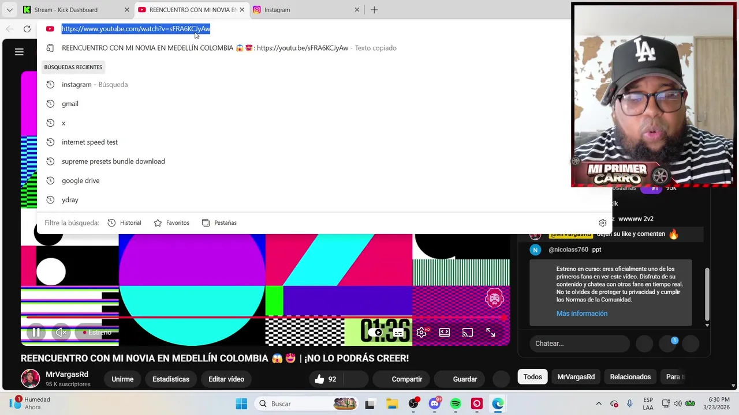The image size is (739, 415).
Task: Switch to theater mode icon
Action: [445, 333]
